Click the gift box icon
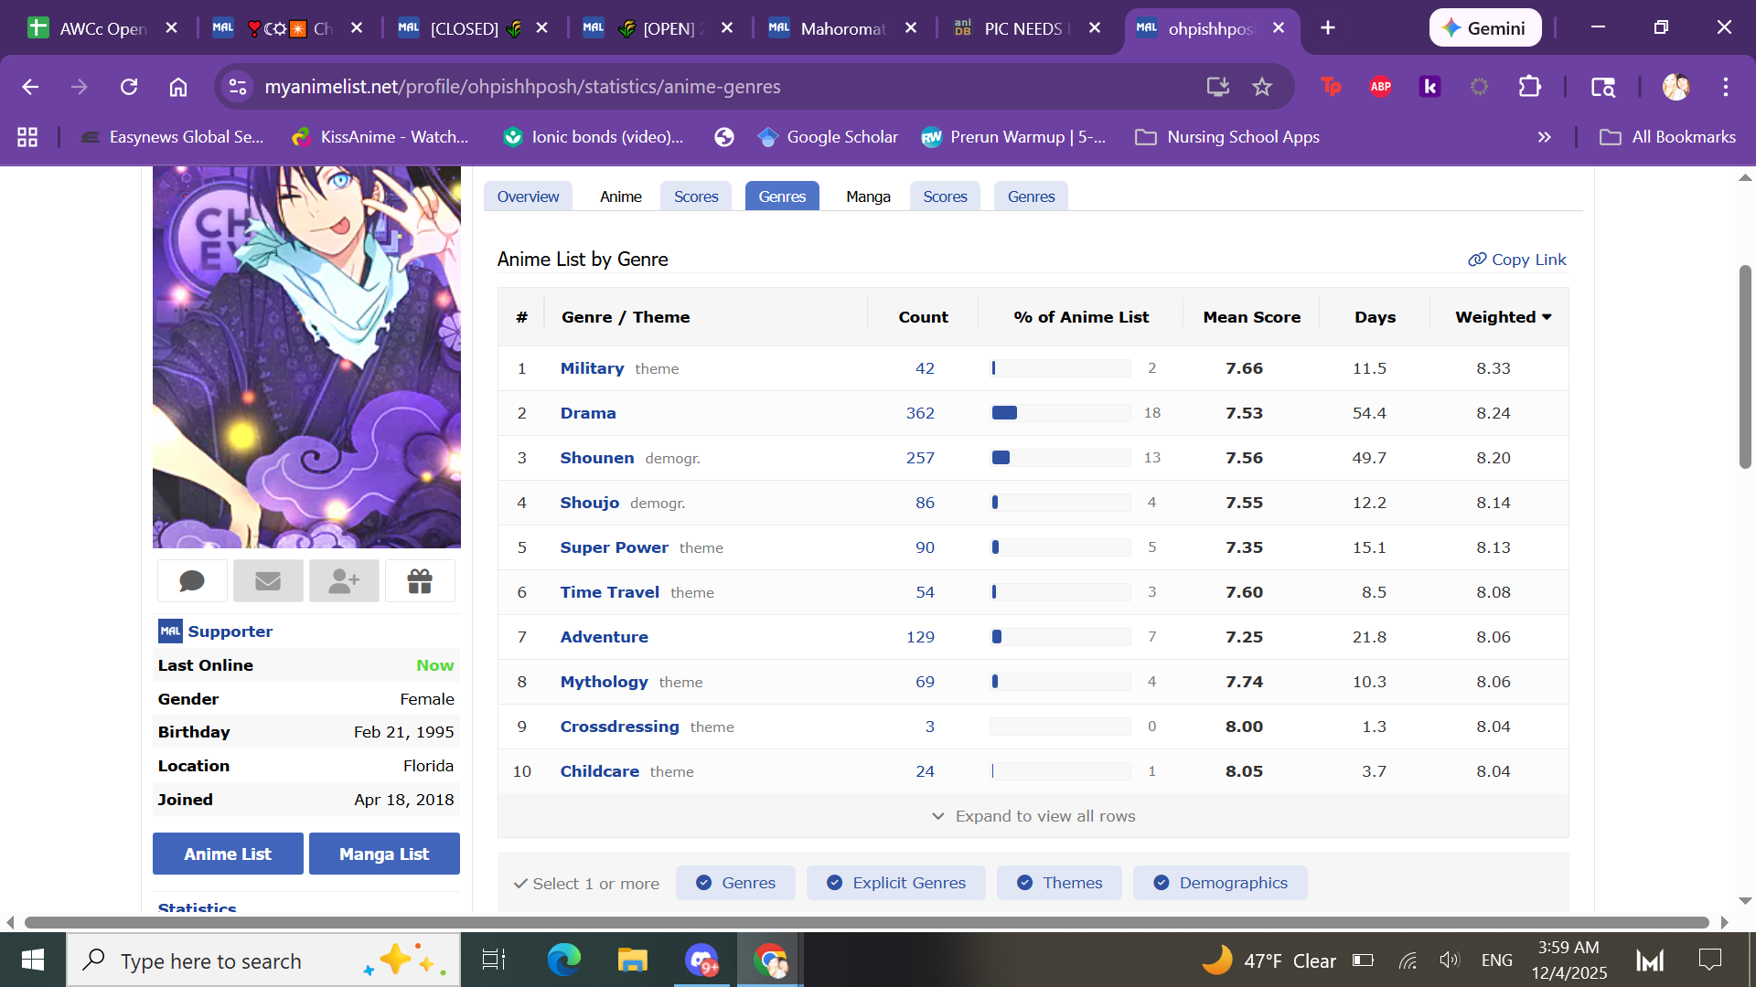The image size is (1756, 987). pyautogui.click(x=420, y=581)
